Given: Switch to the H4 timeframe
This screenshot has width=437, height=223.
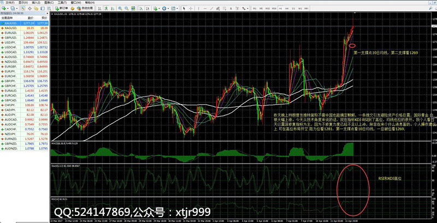Looking at the screenshot, I should point(287,8).
